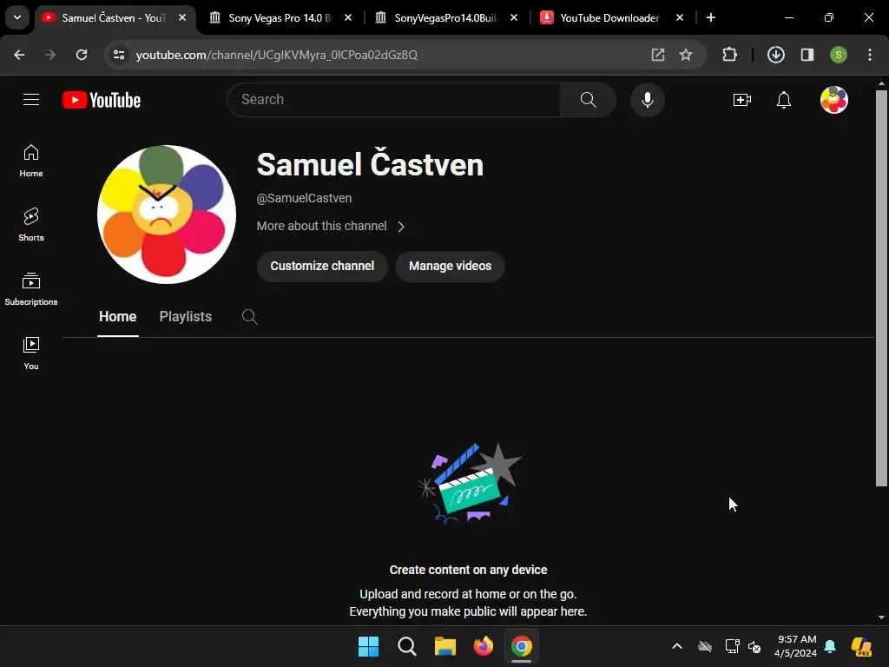Click the More about this channel link
The width and height of the screenshot is (889, 667).
click(x=321, y=226)
